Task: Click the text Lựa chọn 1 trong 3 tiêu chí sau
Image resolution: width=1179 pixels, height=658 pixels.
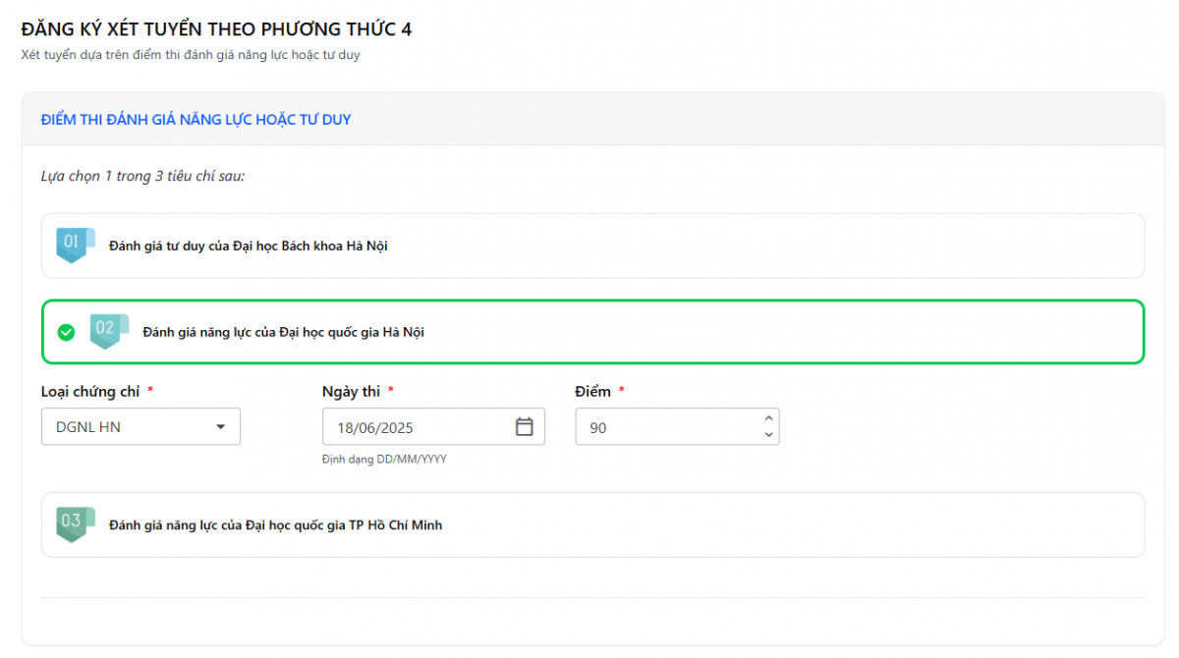Action: 142,177
